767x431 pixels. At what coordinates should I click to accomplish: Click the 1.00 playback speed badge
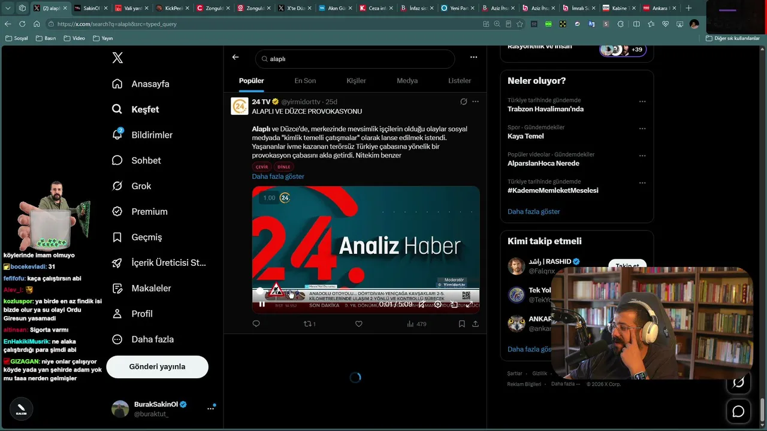pyautogui.click(x=269, y=198)
